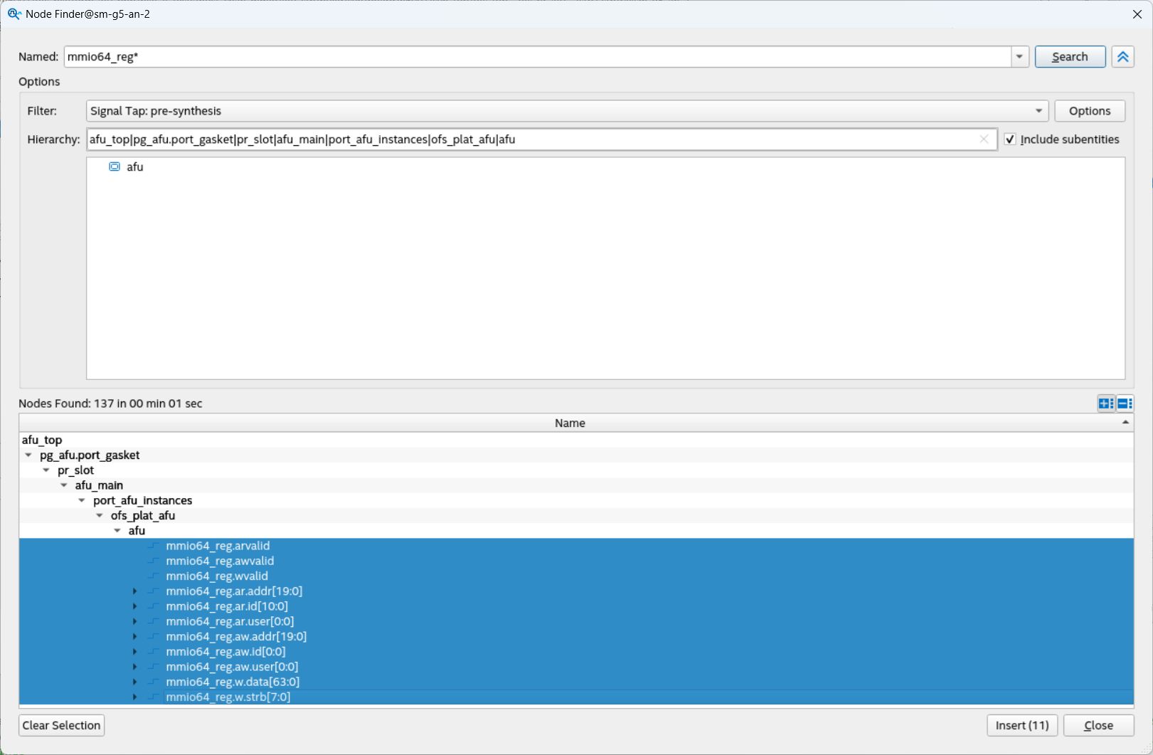Click the afu entity icon in the hierarchy panel
This screenshot has width=1153, height=755.
(x=115, y=167)
